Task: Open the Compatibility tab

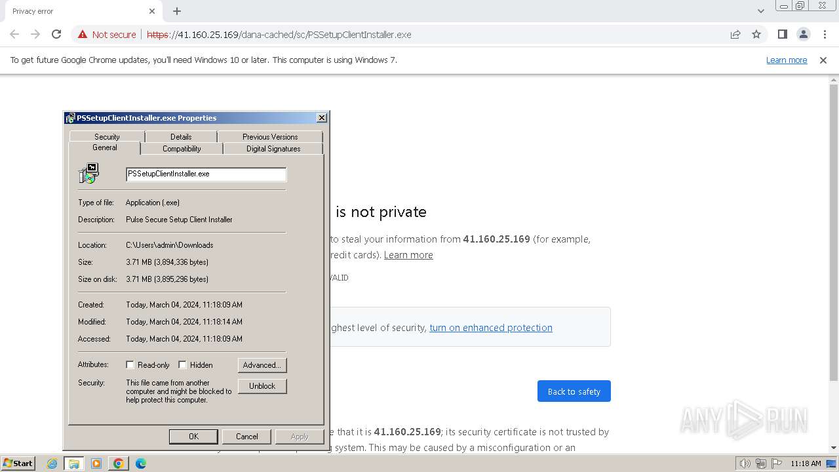Action: tap(182, 149)
